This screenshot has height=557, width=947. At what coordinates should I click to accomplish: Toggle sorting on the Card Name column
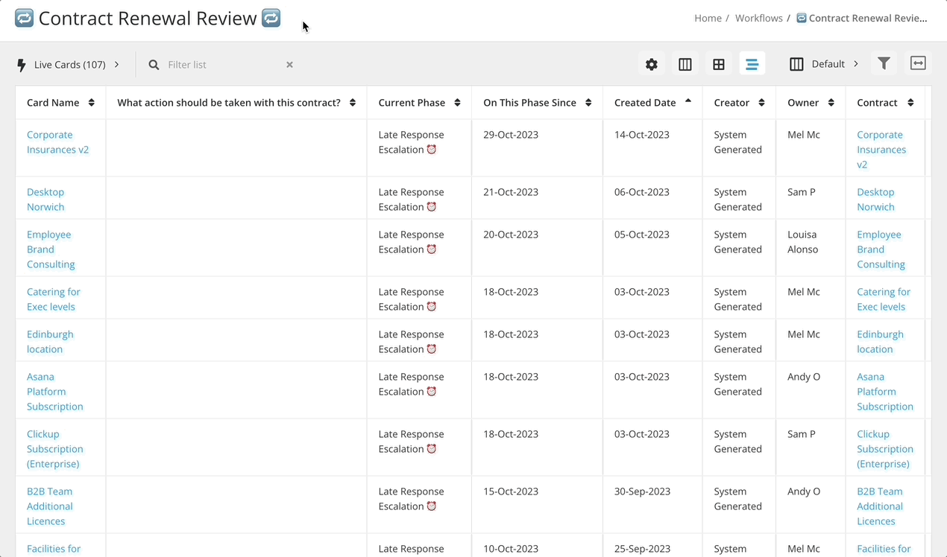(93, 102)
